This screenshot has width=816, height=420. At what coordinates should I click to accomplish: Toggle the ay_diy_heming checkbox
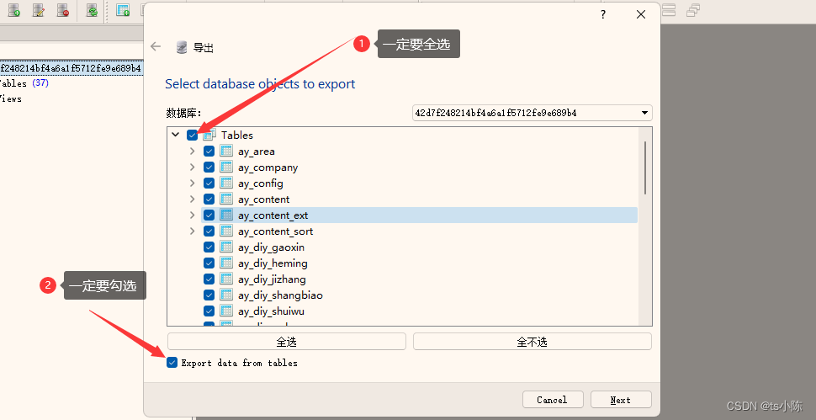coord(209,263)
